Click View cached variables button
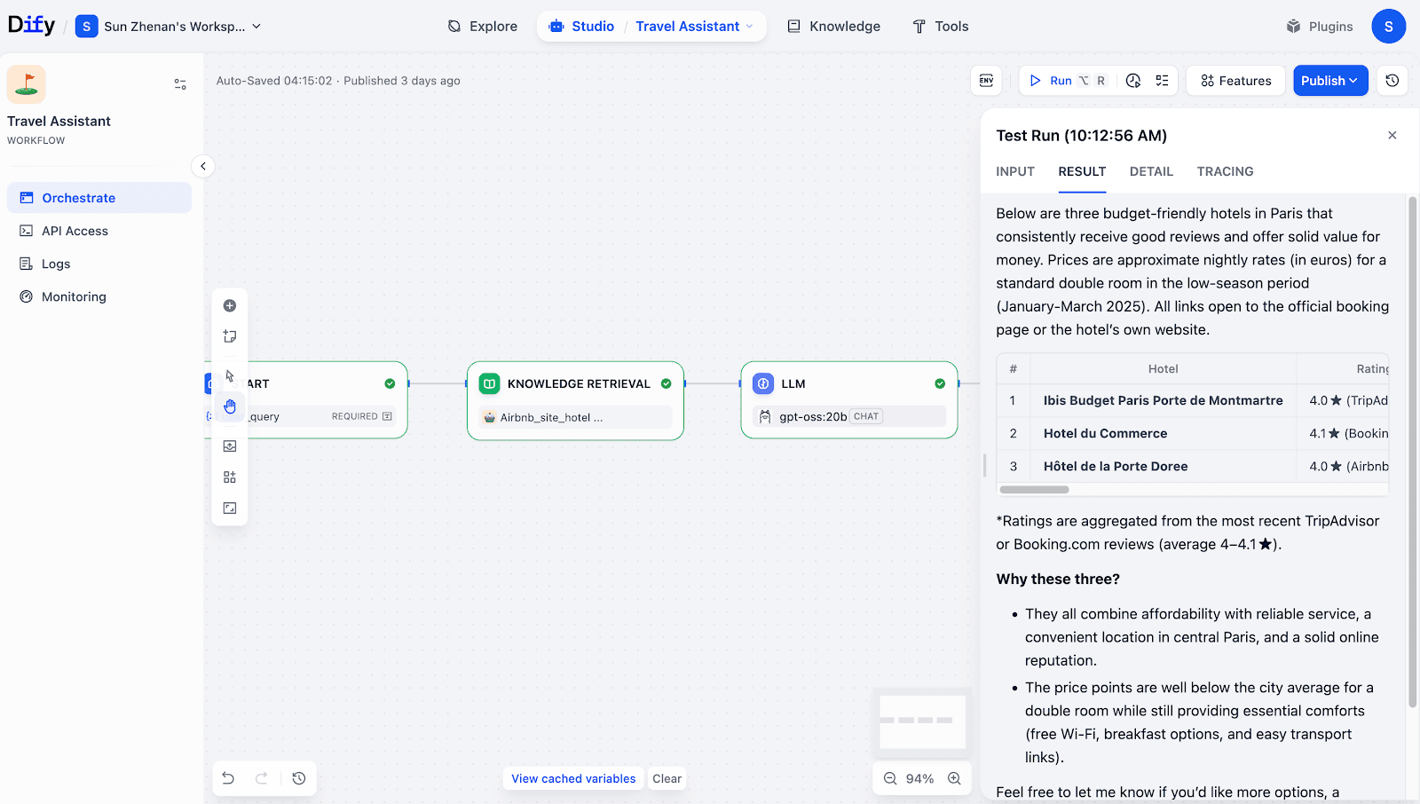This screenshot has height=804, width=1420. pos(573,778)
